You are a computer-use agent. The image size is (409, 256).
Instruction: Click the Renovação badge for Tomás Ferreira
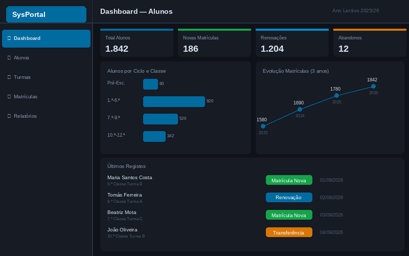(289, 198)
